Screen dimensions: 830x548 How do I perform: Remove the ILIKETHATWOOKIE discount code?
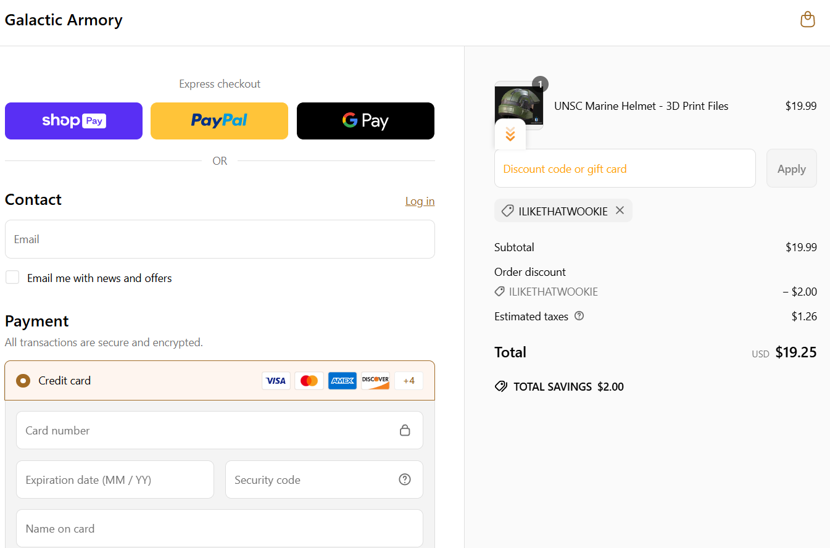pyautogui.click(x=620, y=210)
